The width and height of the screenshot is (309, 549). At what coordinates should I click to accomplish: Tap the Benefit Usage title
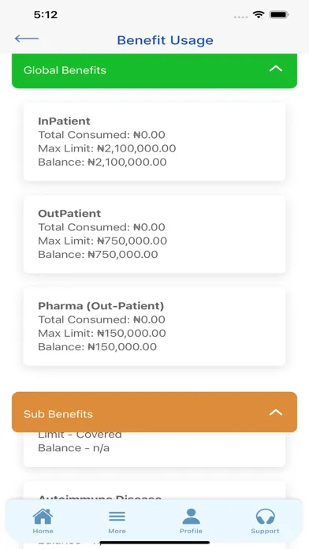pos(165,40)
